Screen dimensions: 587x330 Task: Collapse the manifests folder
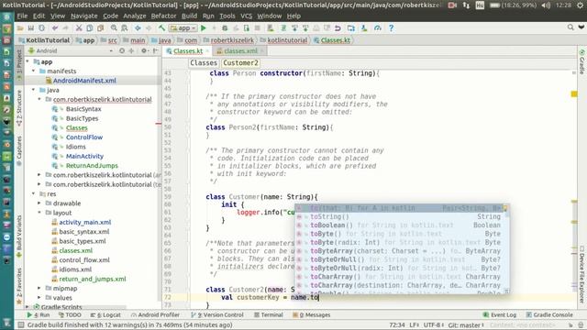pos(34,71)
